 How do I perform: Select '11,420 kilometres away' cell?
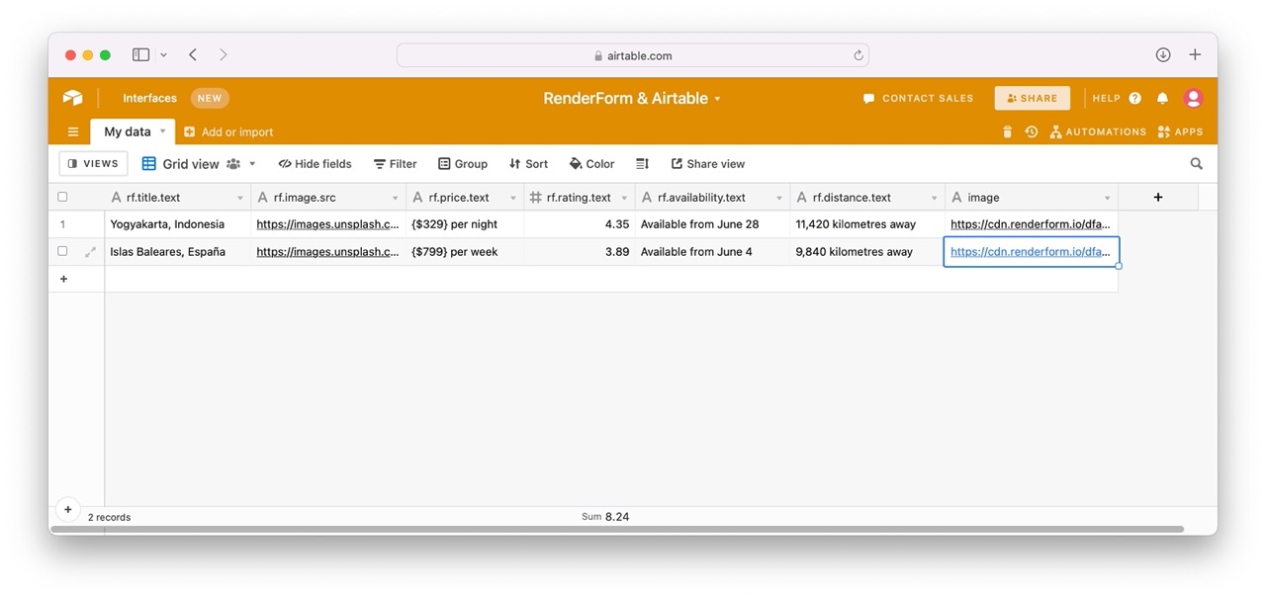867,224
